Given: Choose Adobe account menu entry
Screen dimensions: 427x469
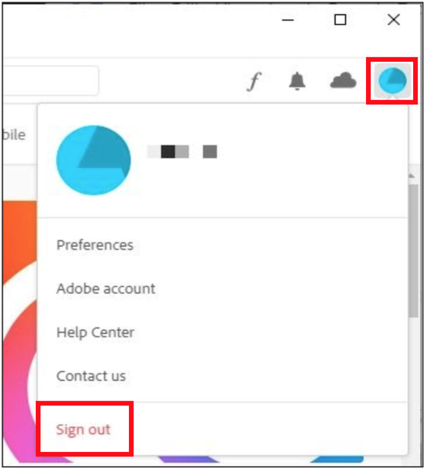Looking at the screenshot, I should 106,289.
